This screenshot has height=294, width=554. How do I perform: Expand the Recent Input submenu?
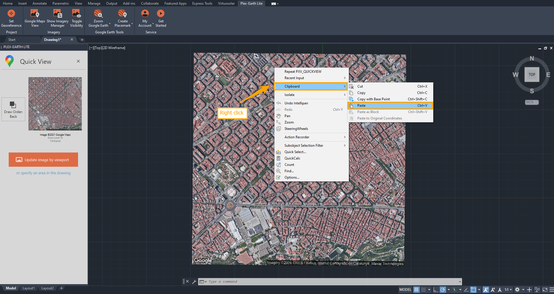(312, 78)
